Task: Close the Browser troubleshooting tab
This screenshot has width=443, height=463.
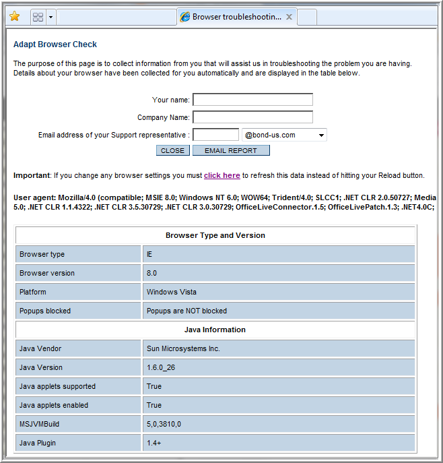Action: point(289,17)
